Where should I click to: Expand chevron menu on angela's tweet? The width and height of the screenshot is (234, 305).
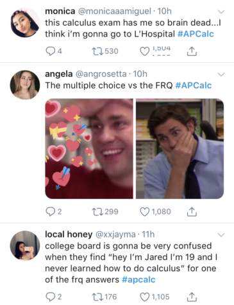pyautogui.click(x=221, y=74)
